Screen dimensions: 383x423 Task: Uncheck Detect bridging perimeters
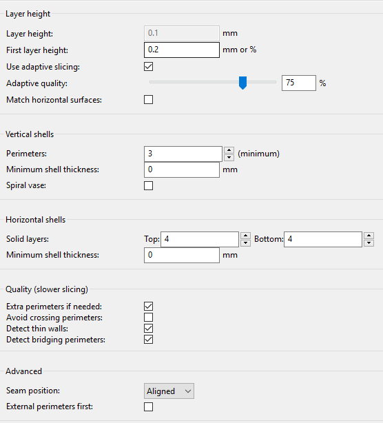148,340
